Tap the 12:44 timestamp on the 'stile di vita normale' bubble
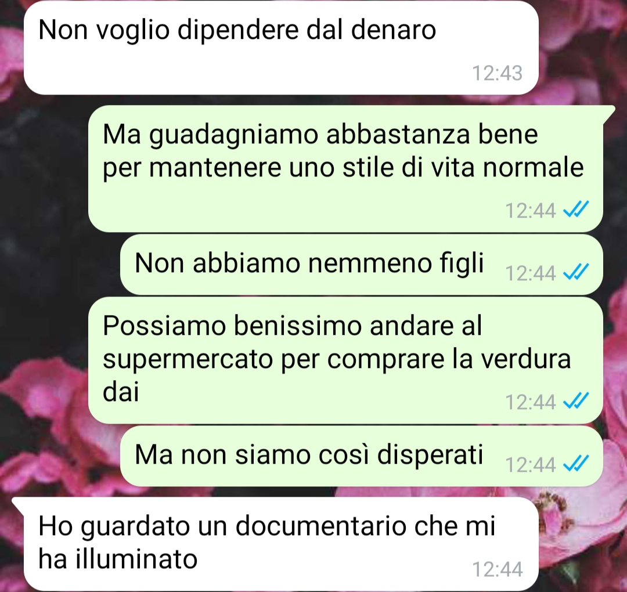 (531, 210)
